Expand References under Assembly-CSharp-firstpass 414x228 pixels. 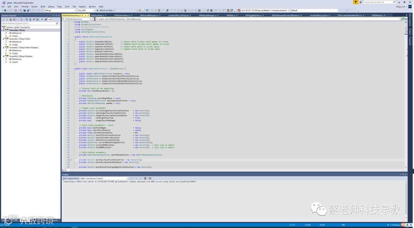pyautogui.click(x=7, y=59)
